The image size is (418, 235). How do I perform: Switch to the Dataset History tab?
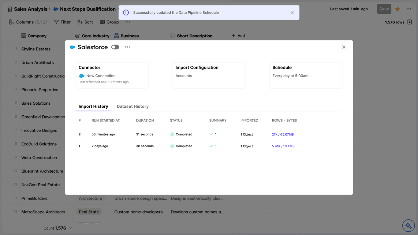coord(133,106)
